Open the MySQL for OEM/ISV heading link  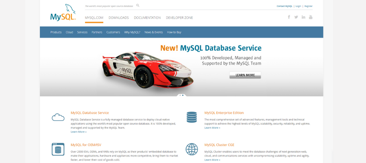tap(86, 145)
